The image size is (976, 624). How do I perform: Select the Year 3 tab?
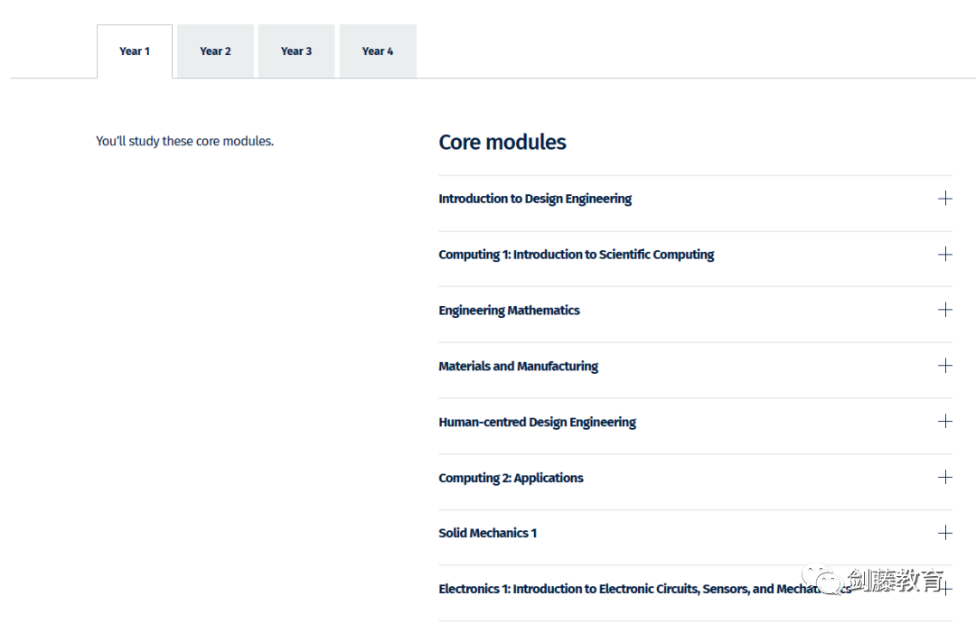coord(296,51)
